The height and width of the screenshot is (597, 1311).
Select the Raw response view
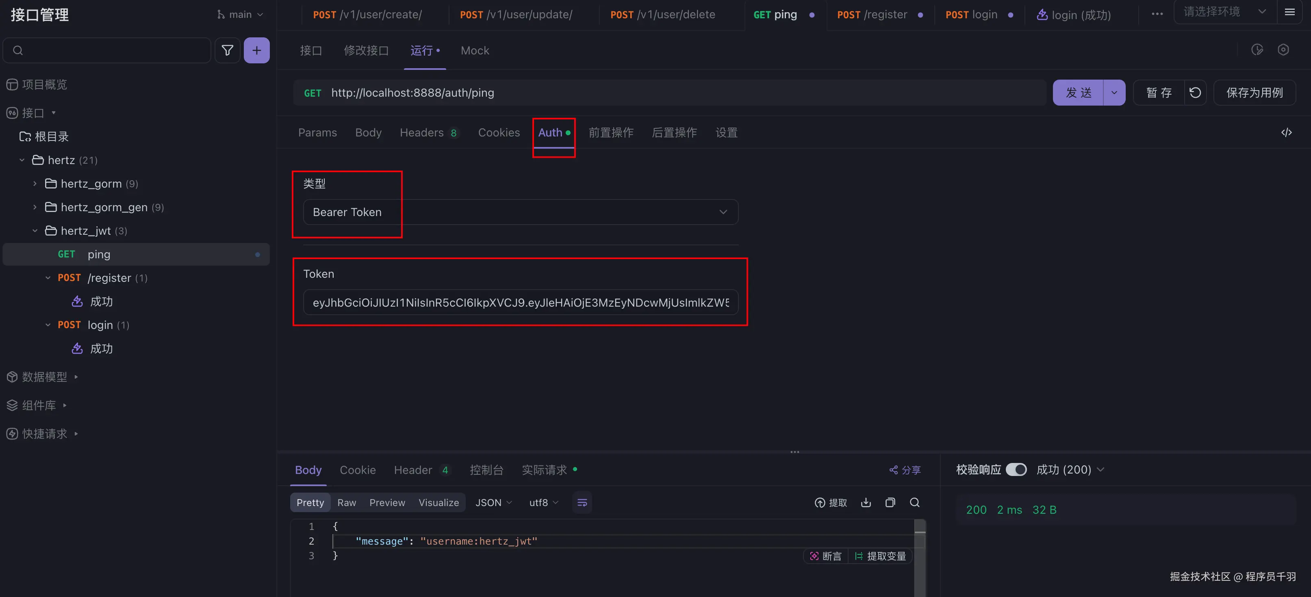(346, 502)
